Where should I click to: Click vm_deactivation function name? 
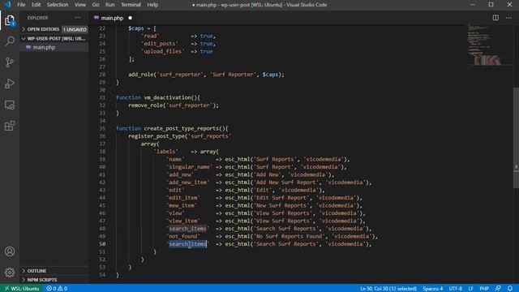[x=167, y=97]
